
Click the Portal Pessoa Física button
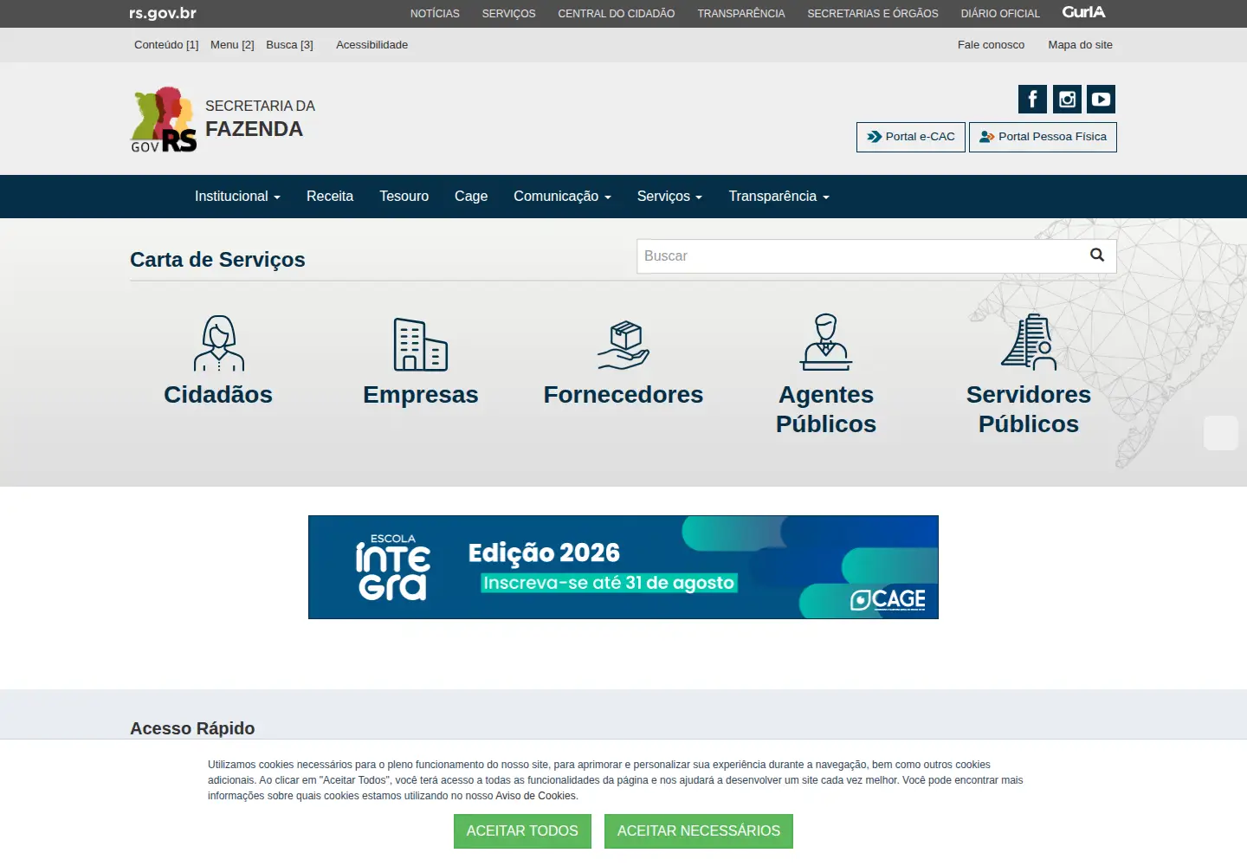[1043, 137]
